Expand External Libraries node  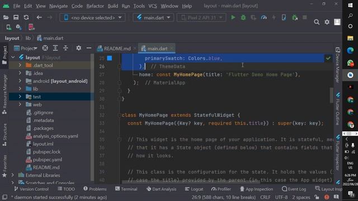13,175
